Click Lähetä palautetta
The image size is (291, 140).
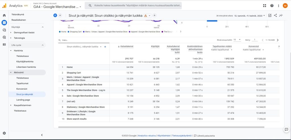click(x=204, y=136)
